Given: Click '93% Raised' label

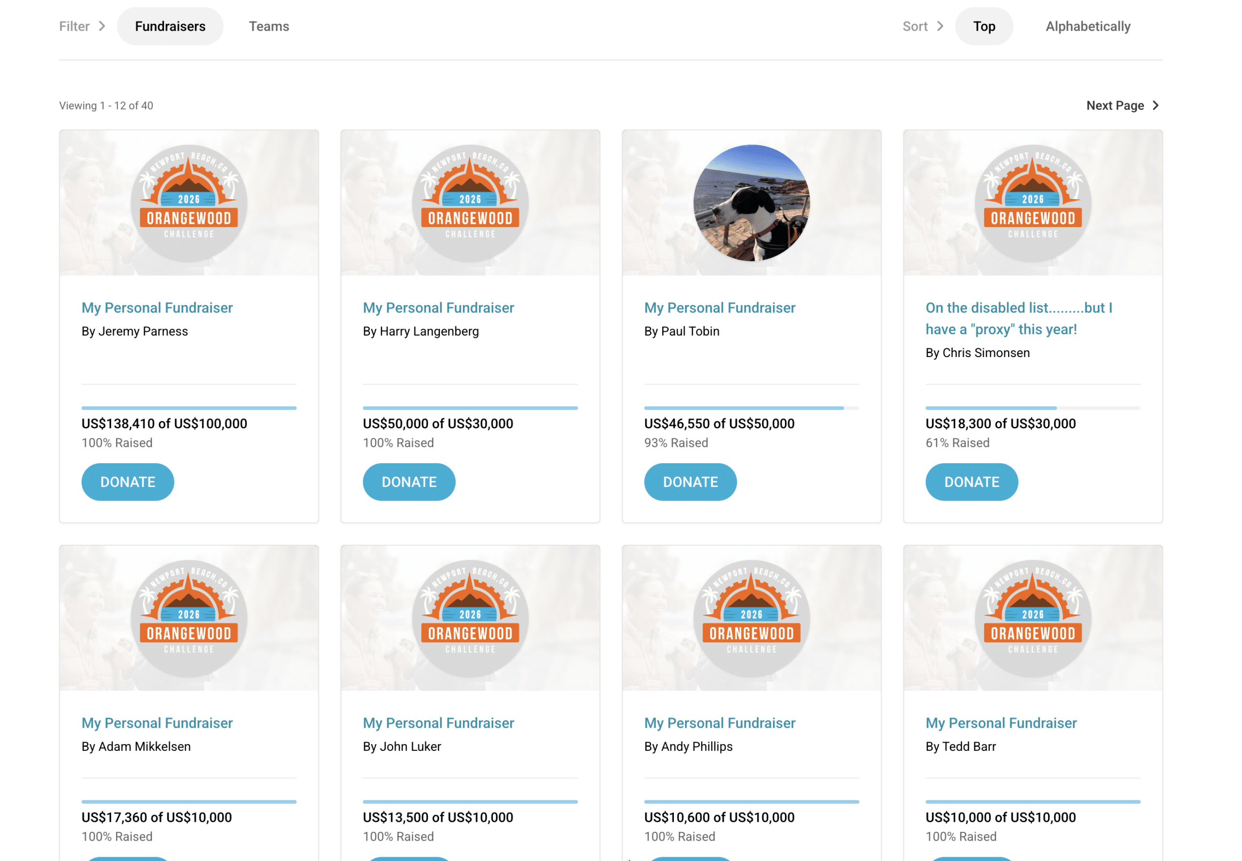Looking at the screenshot, I should [x=676, y=443].
